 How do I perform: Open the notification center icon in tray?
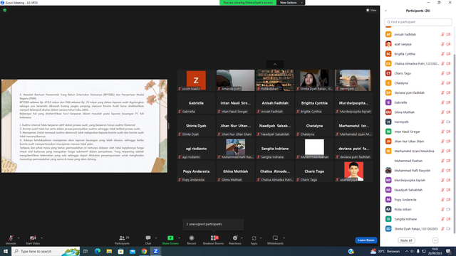click(x=448, y=251)
